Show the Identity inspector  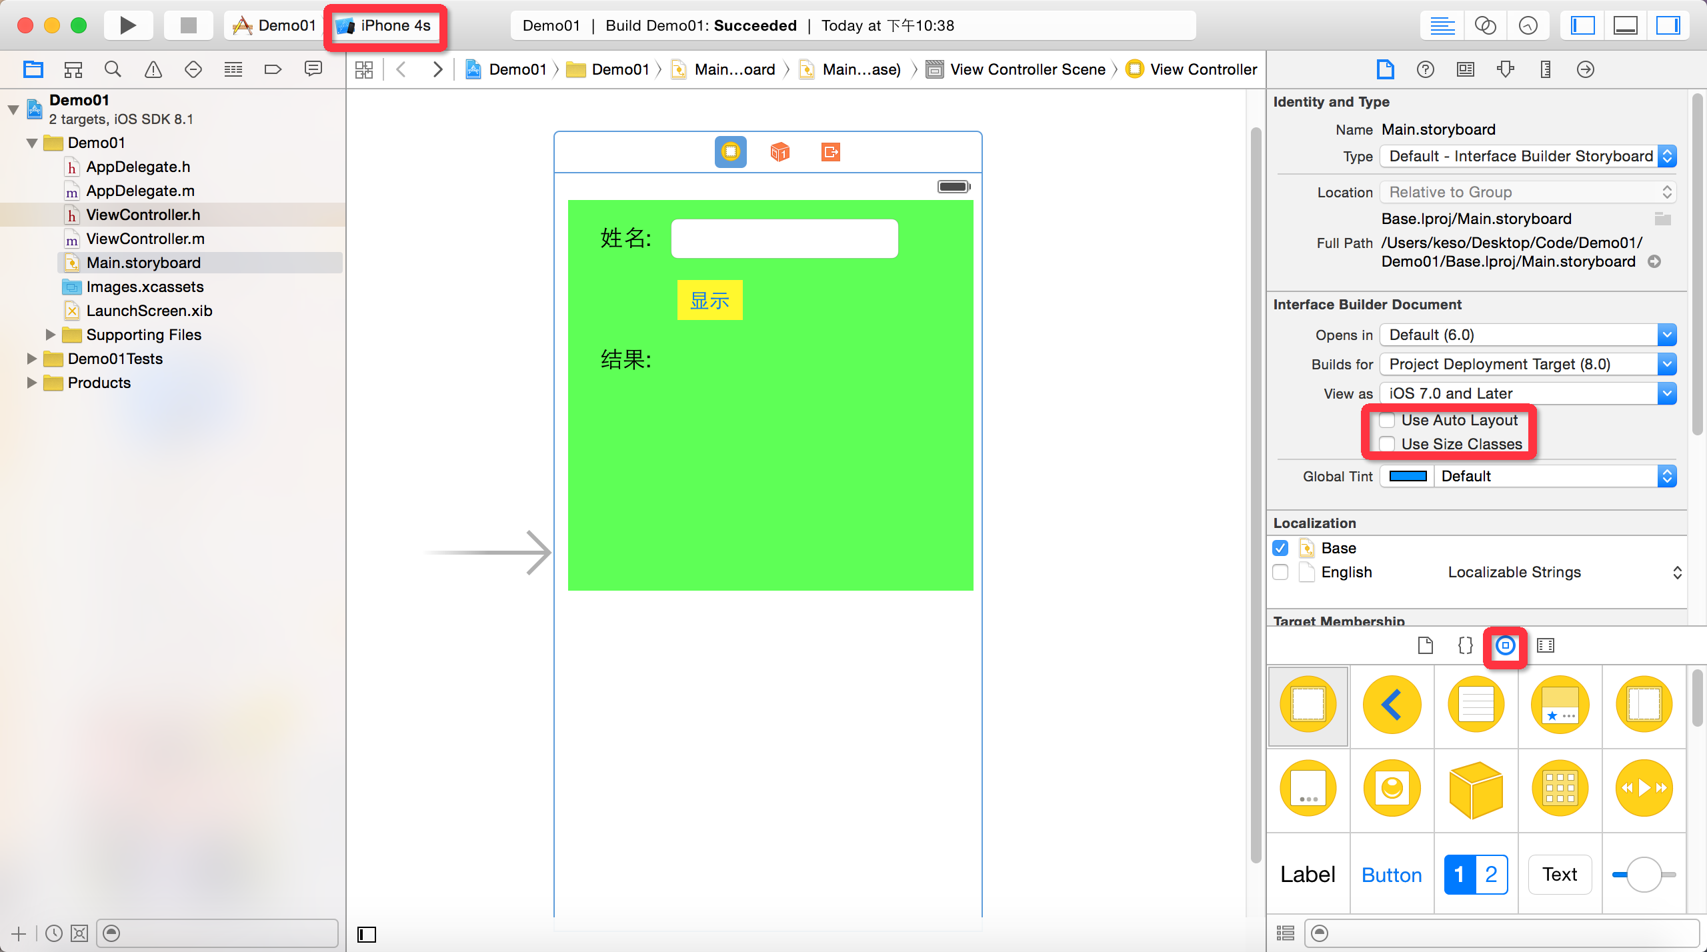(1466, 69)
